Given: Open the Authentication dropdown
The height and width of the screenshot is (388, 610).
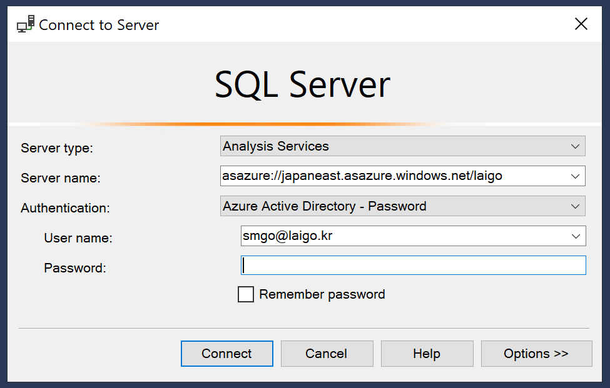Looking at the screenshot, I should [x=403, y=206].
